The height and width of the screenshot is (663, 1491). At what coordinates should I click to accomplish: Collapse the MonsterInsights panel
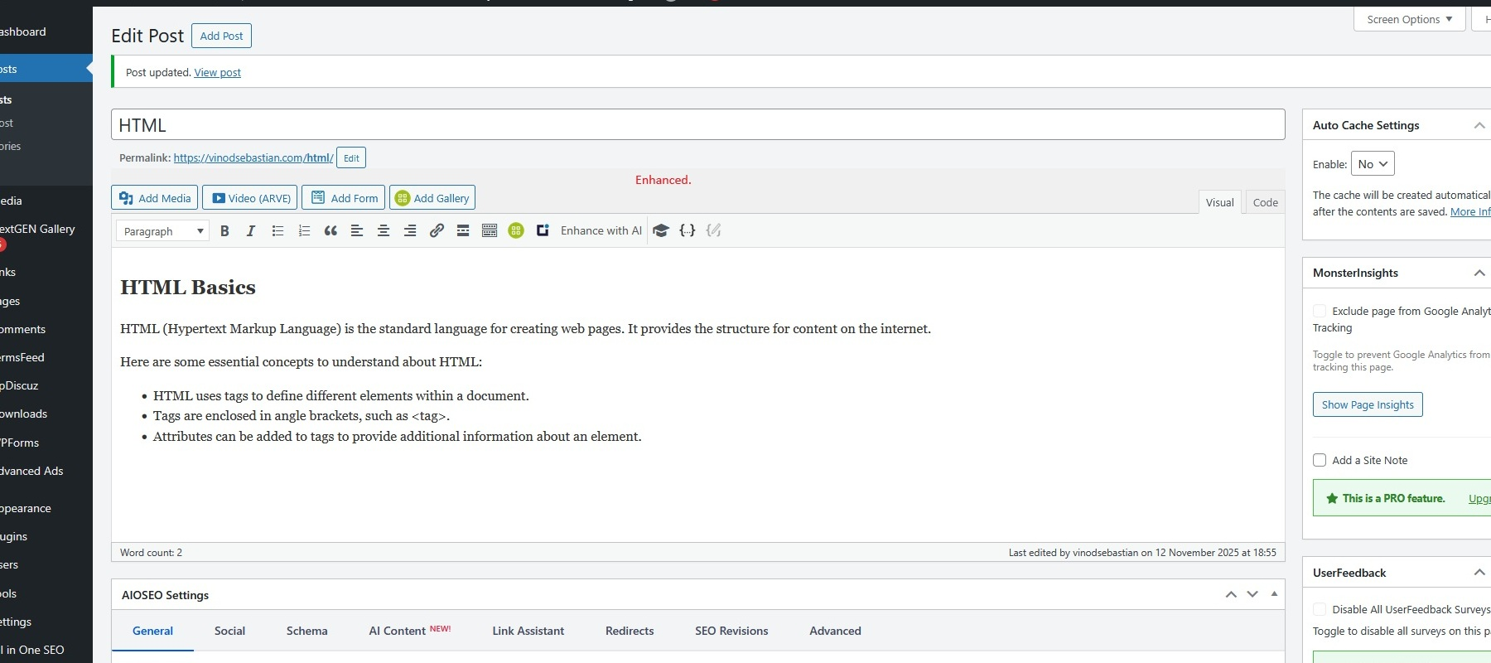point(1479,273)
